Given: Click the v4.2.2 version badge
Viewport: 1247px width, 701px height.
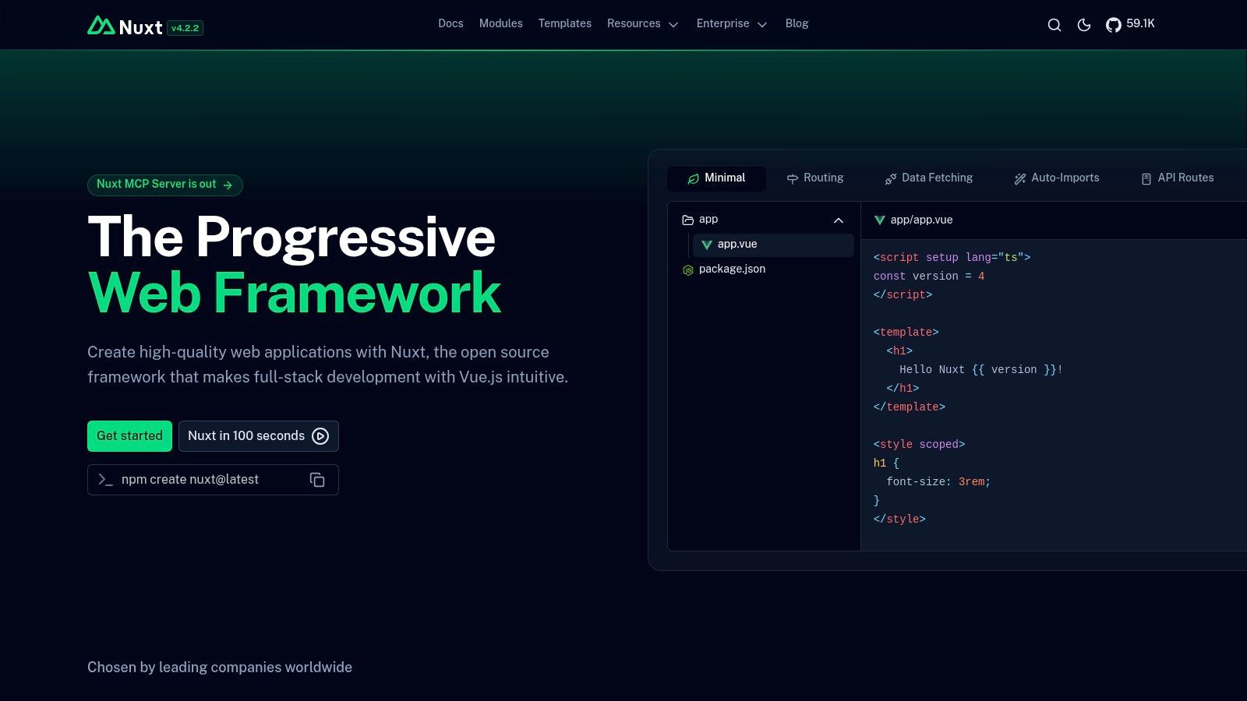Looking at the screenshot, I should point(185,28).
